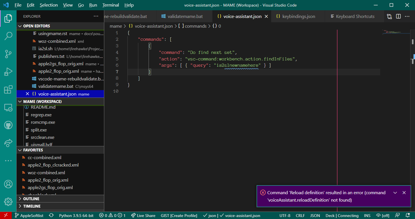
Task: Collapse the MAME (Workspace) section
Action: point(20,102)
